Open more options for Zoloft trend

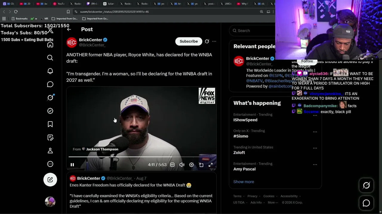pyautogui.click(x=315, y=148)
